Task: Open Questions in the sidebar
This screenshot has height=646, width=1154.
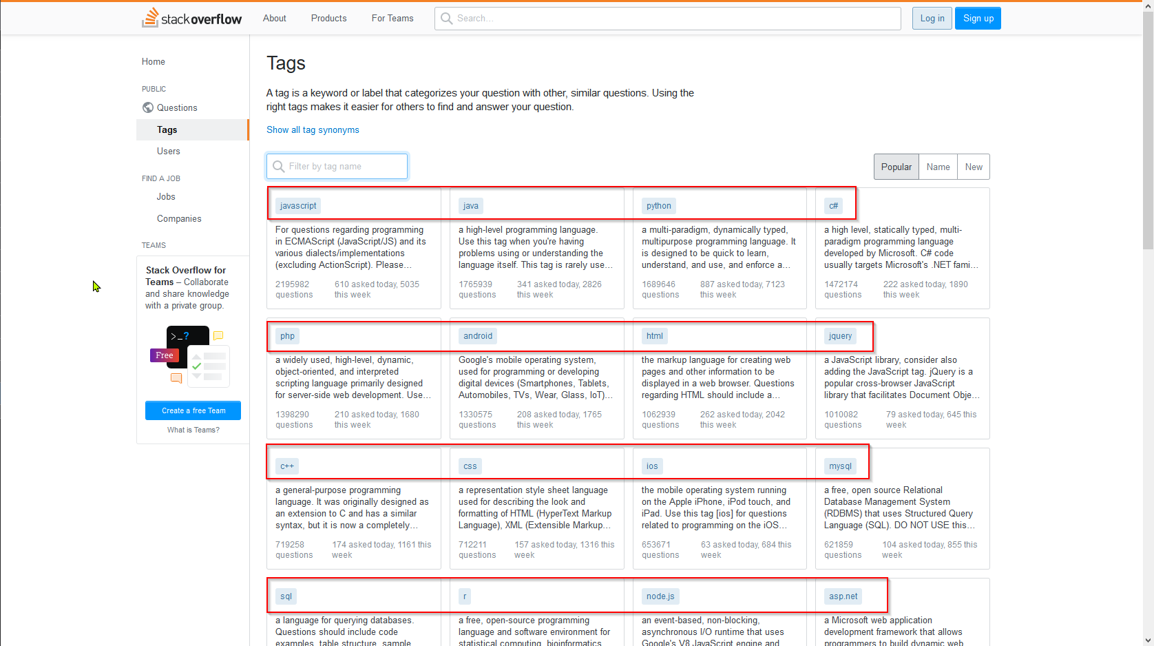Action: click(x=177, y=108)
